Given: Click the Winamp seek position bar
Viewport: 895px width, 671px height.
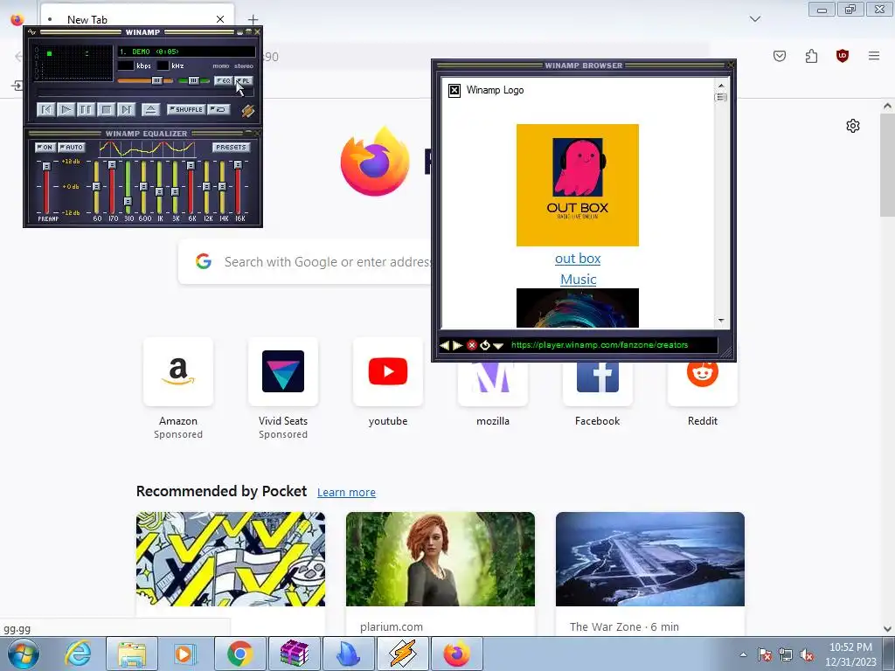Looking at the screenshot, I should pos(145,92).
